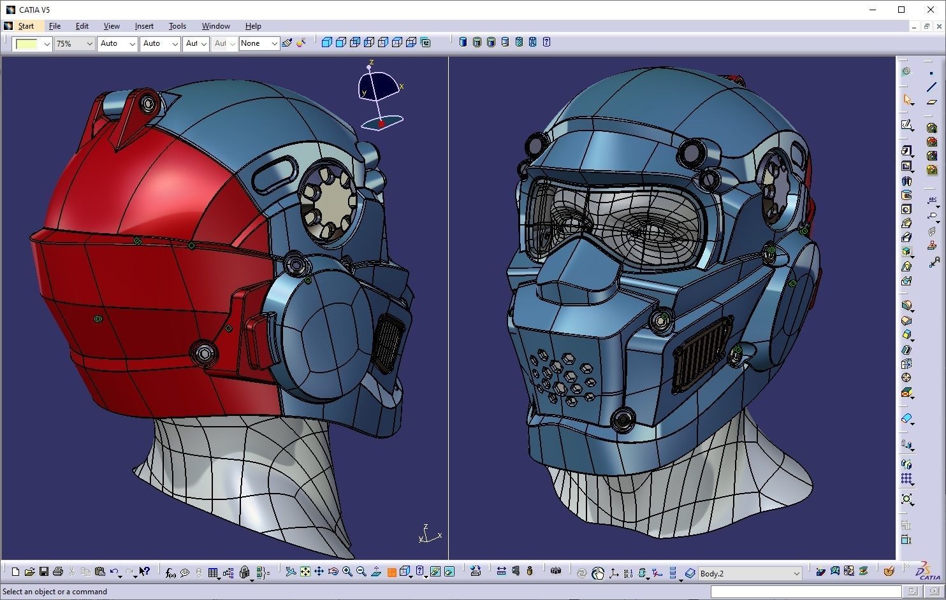Open the View menu
Screen dimensions: 946x600
112,26
